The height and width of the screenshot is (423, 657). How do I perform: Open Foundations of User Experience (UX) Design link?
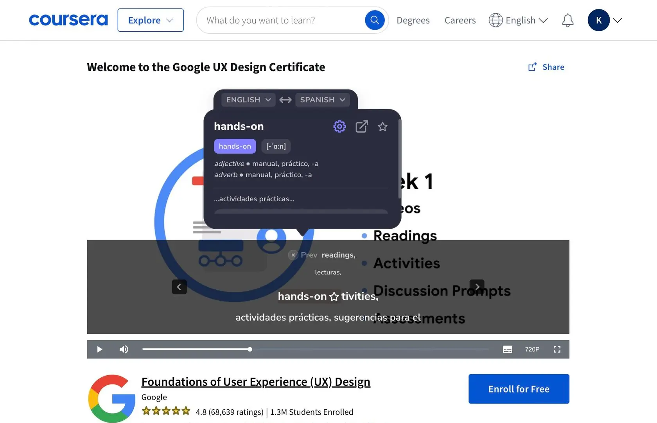tap(256, 382)
